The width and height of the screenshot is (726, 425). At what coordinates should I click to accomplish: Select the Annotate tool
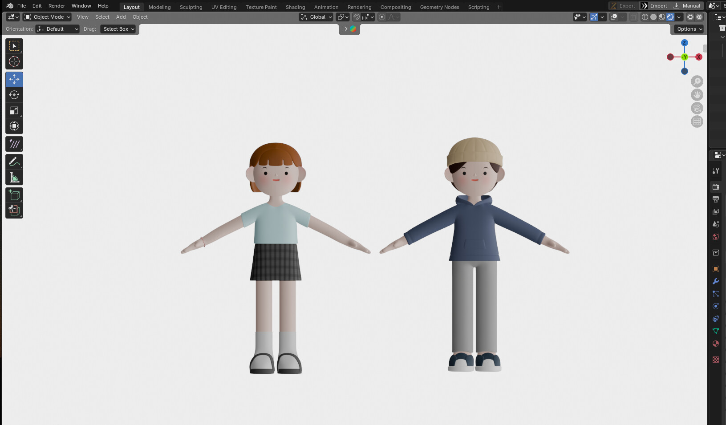pos(14,161)
